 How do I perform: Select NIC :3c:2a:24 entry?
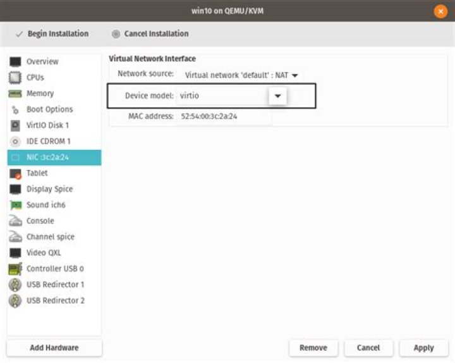tap(54, 157)
